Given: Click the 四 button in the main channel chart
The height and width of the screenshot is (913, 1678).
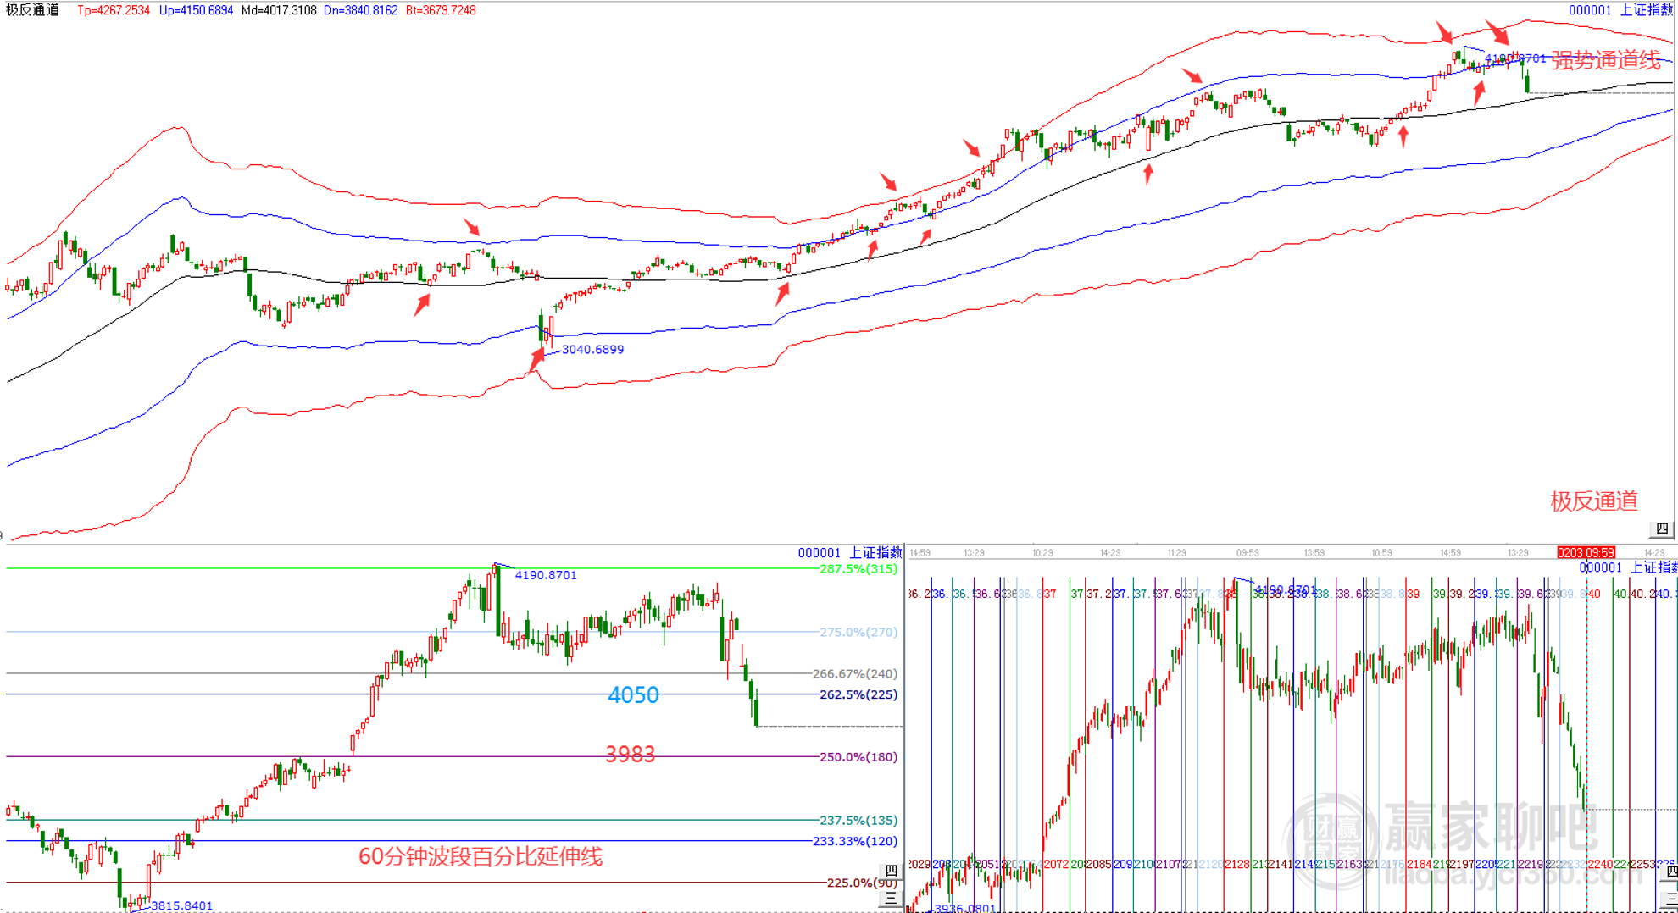Looking at the screenshot, I should click(1662, 529).
